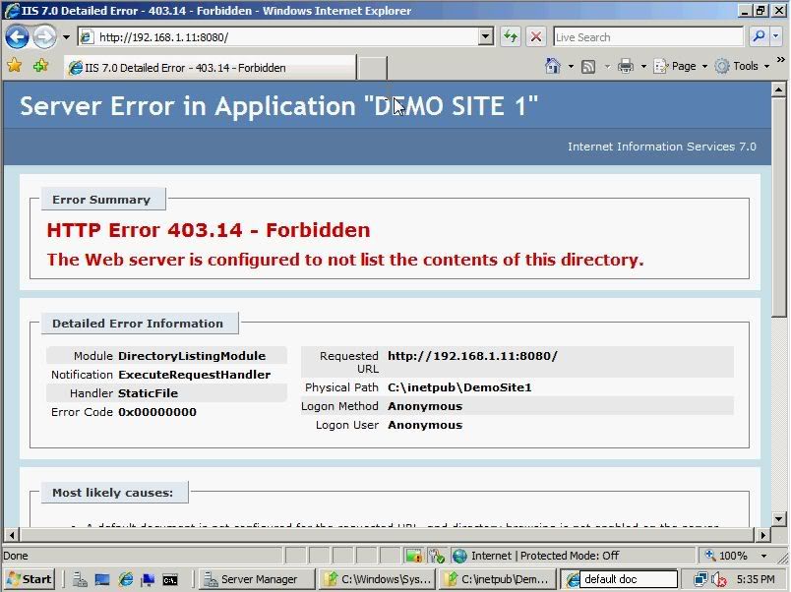The height and width of the screenshot is (592, 791).
Task: Open a new blank tab
Action: [372, 68]
